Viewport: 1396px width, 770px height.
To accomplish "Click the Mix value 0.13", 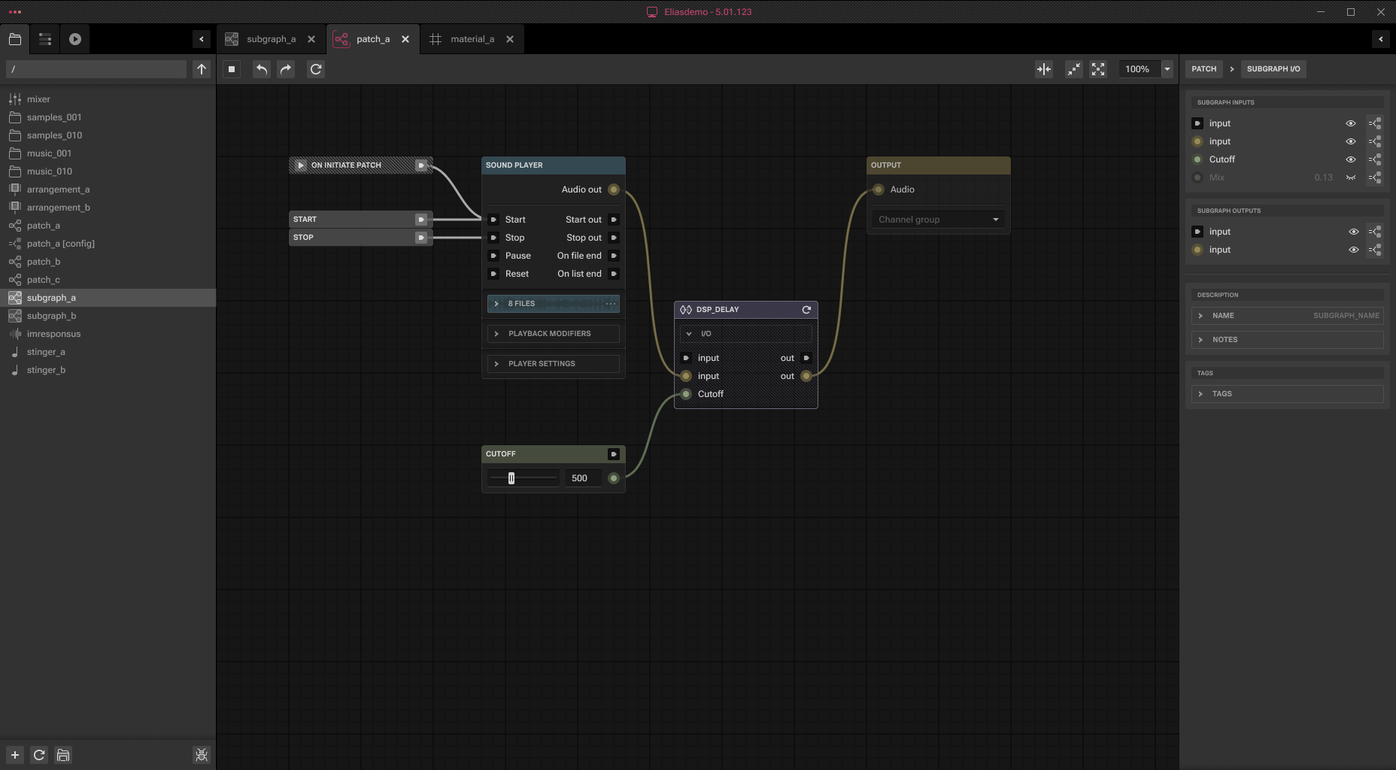I will click(x=1323, y=177).
